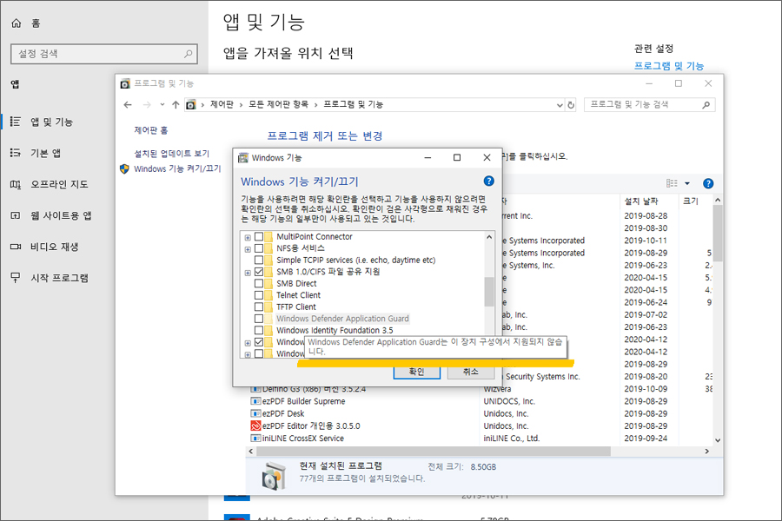Click 설치 날짜 column header

click(x=641, y=201)
